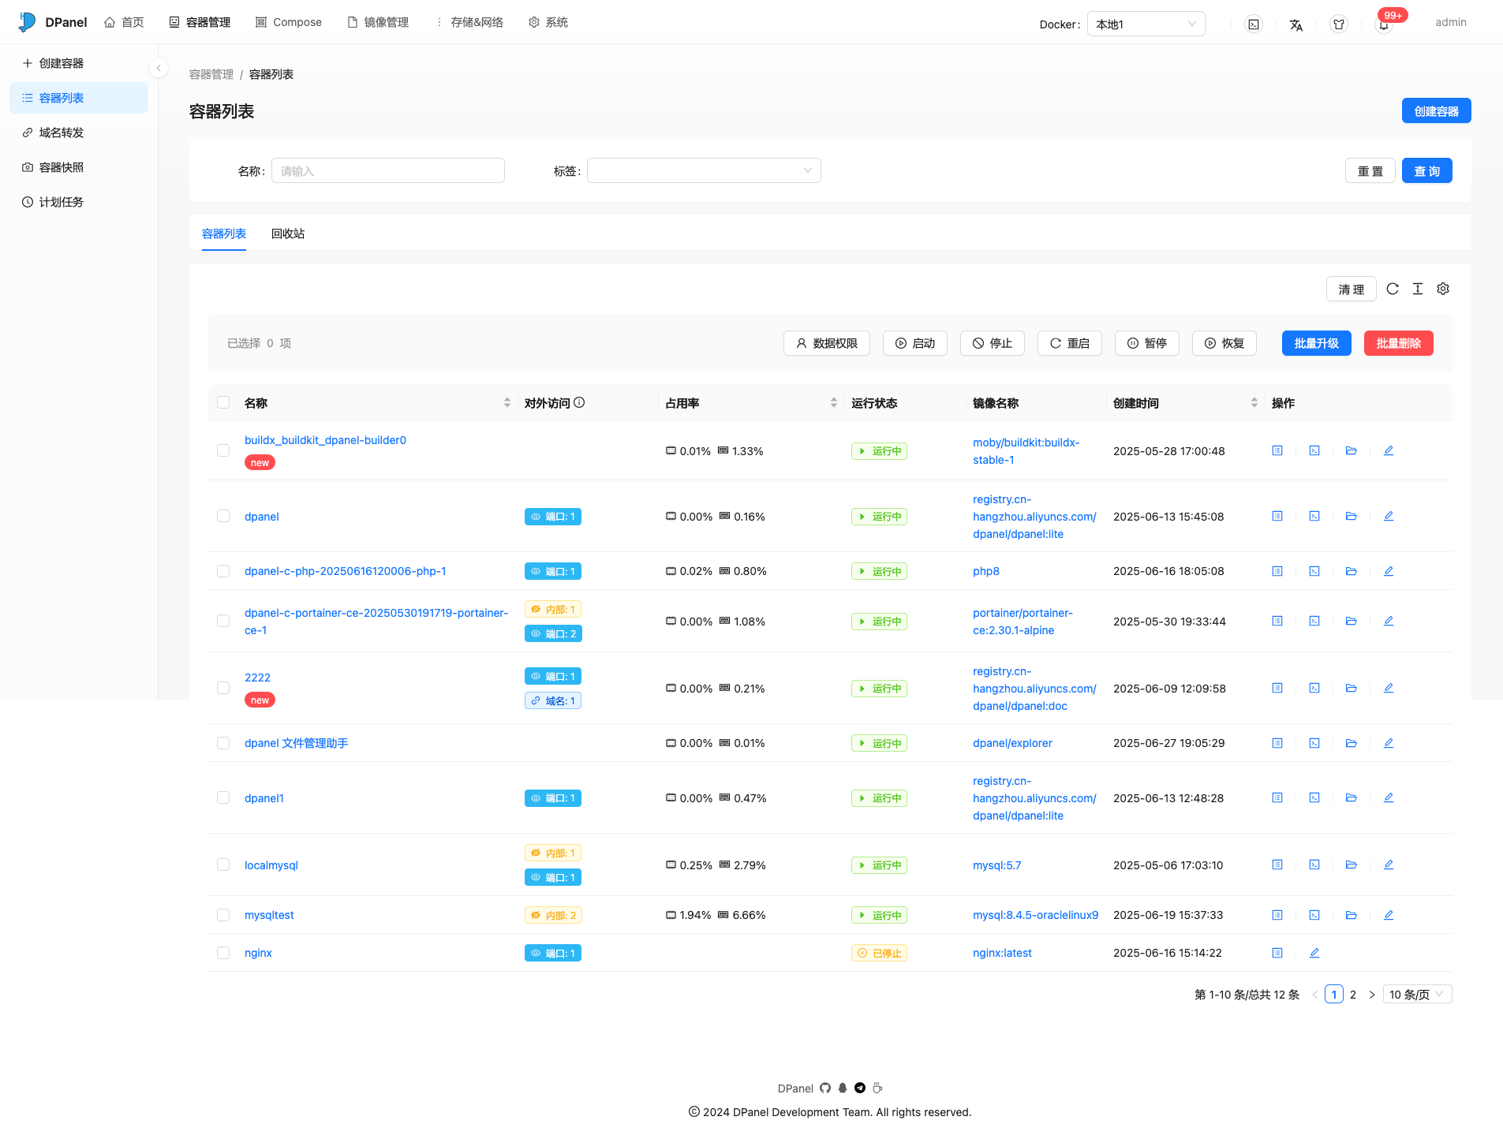Click the container name search field

(x=387, y=170)
